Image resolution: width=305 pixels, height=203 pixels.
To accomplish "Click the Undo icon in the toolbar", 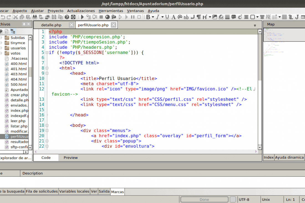I will tap(2, 17).
